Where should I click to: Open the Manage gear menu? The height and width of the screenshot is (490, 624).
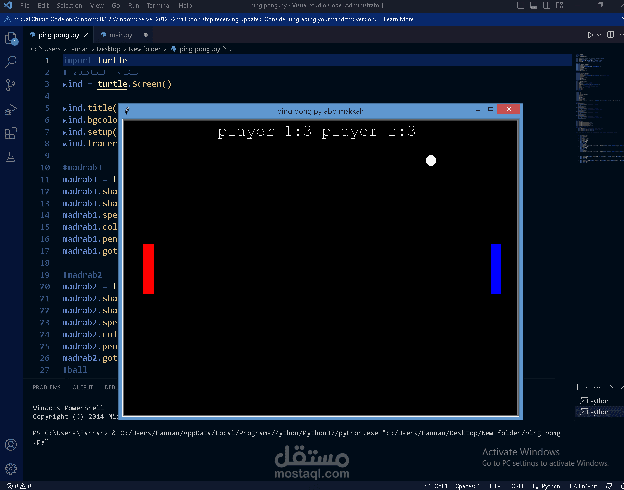pos(11,468)
